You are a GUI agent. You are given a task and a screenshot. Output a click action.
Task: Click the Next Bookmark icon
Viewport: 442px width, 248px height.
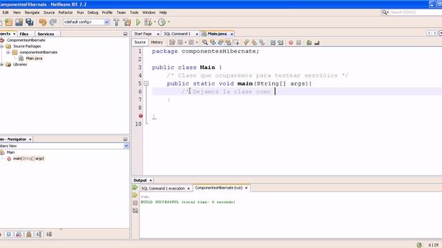[x=254, y=43]
